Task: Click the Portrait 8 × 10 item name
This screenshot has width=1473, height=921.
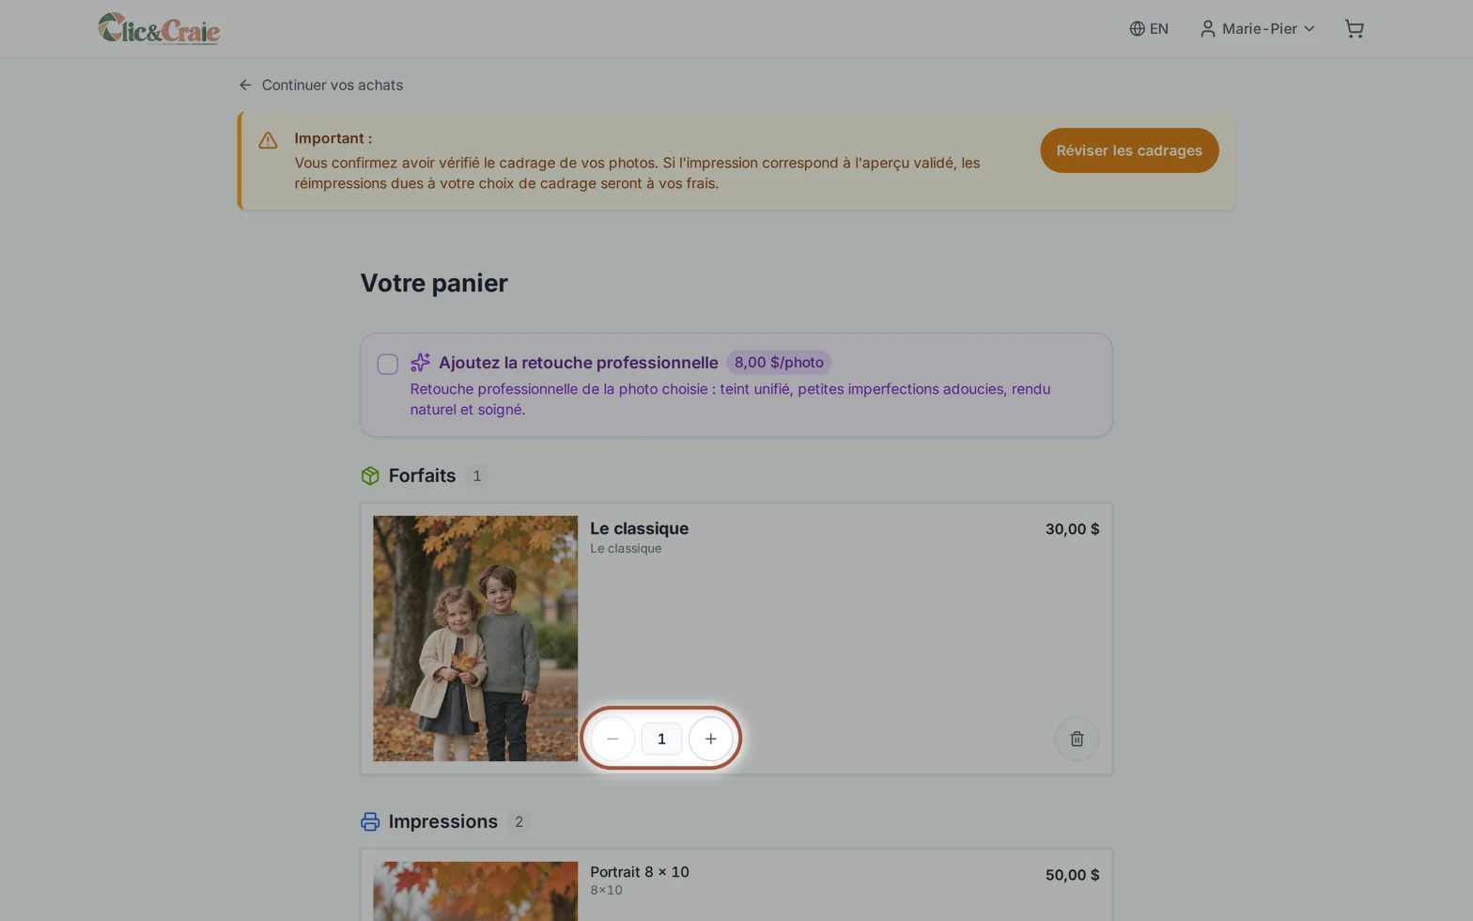Action: [640, 871]
